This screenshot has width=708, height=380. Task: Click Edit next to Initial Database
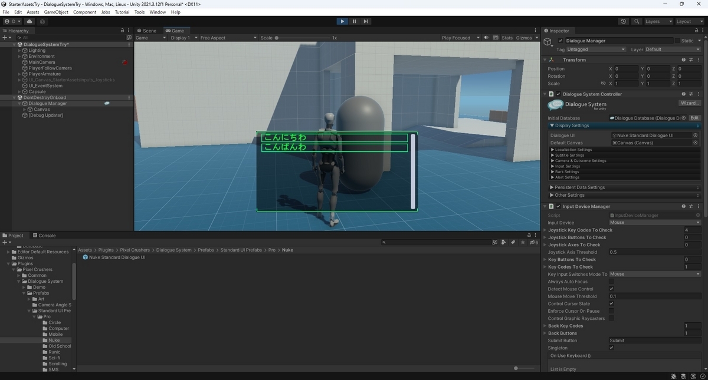(694, 118)
